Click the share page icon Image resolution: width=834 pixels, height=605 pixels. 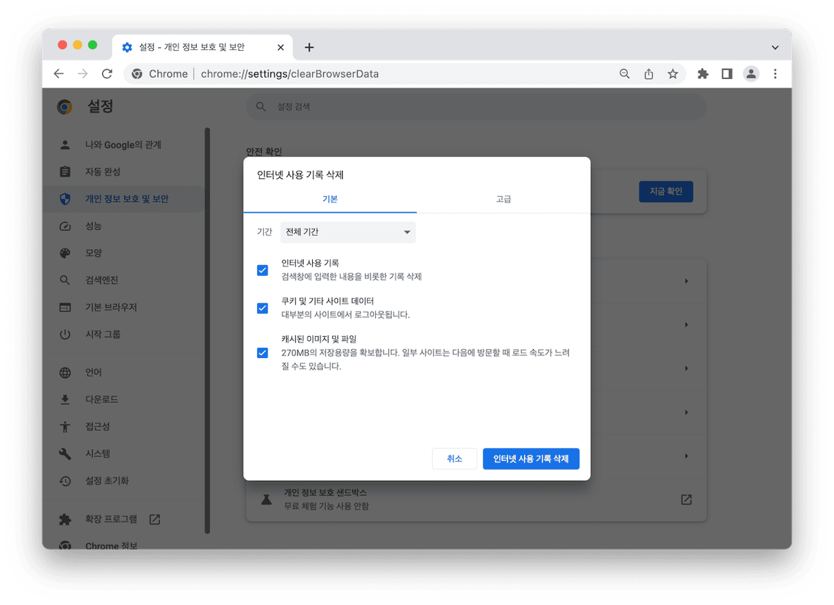point(649,74)
